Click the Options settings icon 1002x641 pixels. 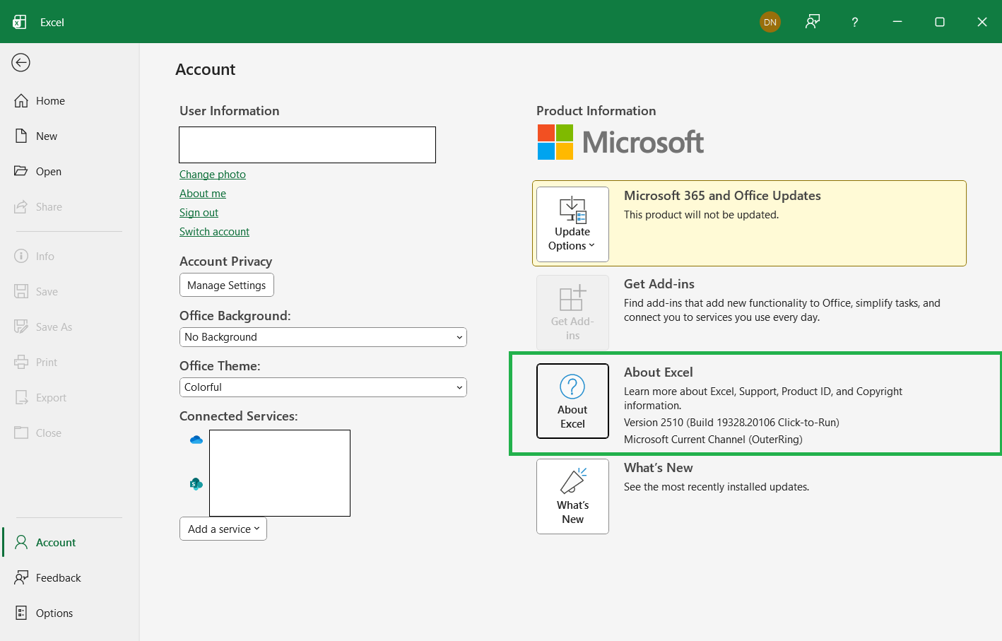pyautogui.click(x=21, y=613)
